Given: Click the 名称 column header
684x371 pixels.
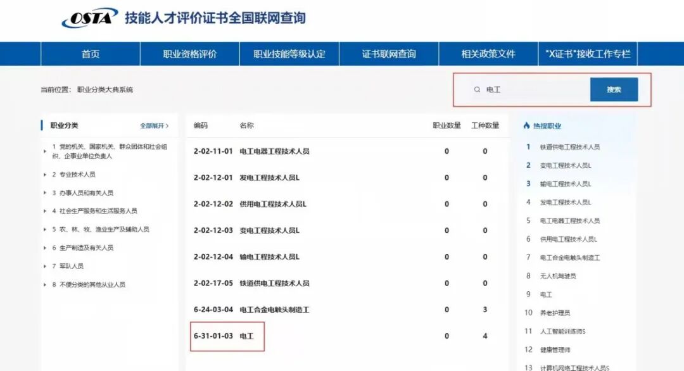Looking at the screenshot, I should (x=246, y=125).
